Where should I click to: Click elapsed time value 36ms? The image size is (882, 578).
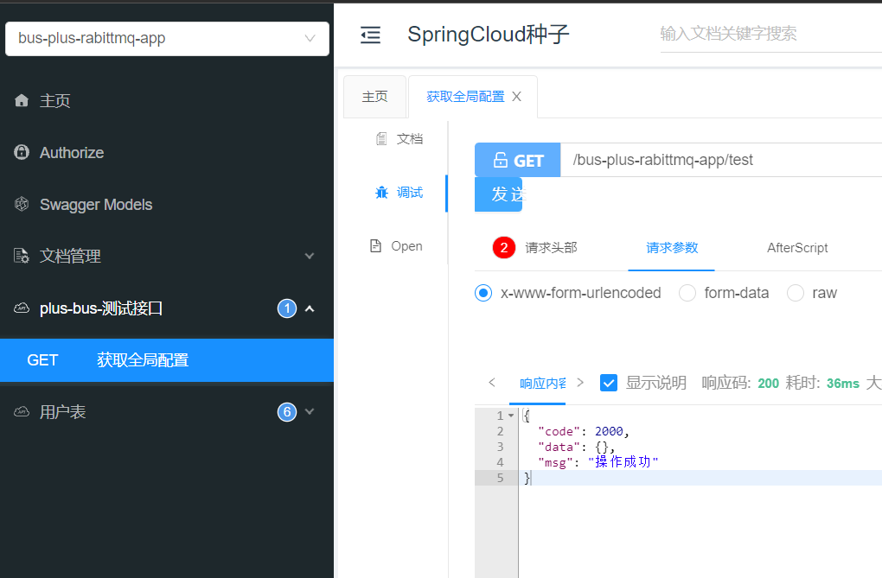click(842, 384)
